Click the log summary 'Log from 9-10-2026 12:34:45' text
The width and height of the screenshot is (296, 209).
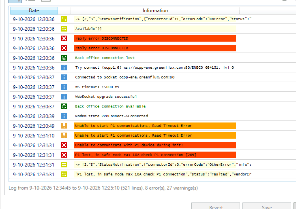103,188
